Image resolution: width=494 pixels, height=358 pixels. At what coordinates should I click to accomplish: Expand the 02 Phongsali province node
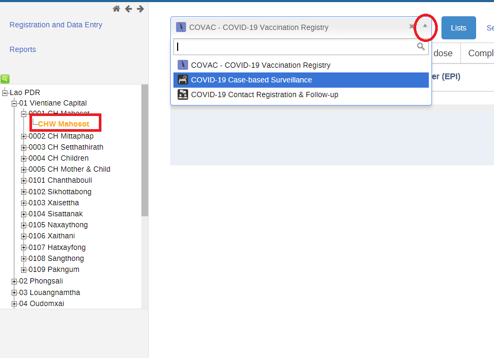pos(14,281)
